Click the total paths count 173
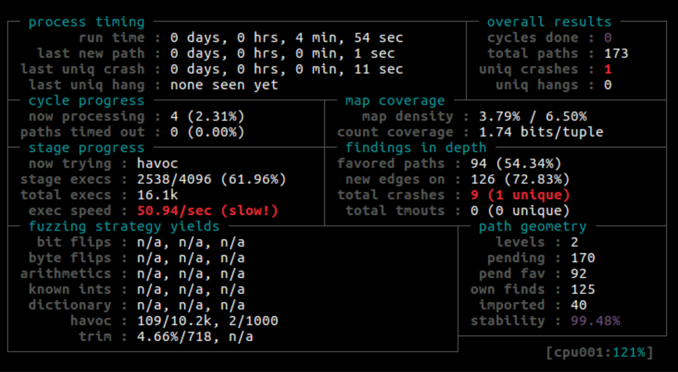678x372 pixels. pyautogui.click(x=616, y=54)
